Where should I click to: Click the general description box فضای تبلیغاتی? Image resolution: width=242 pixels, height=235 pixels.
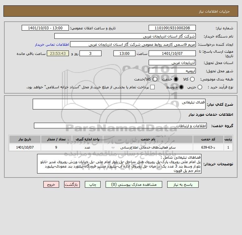point(119,104)
